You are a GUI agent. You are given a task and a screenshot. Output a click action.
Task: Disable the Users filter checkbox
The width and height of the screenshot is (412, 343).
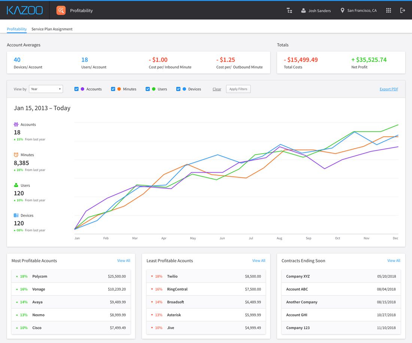tap(148, 89)
